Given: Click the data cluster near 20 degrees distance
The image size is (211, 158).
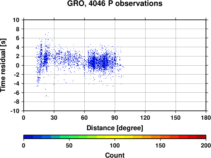Looking at the screenshot, I should pyautogui.click(x=45, y=59).
